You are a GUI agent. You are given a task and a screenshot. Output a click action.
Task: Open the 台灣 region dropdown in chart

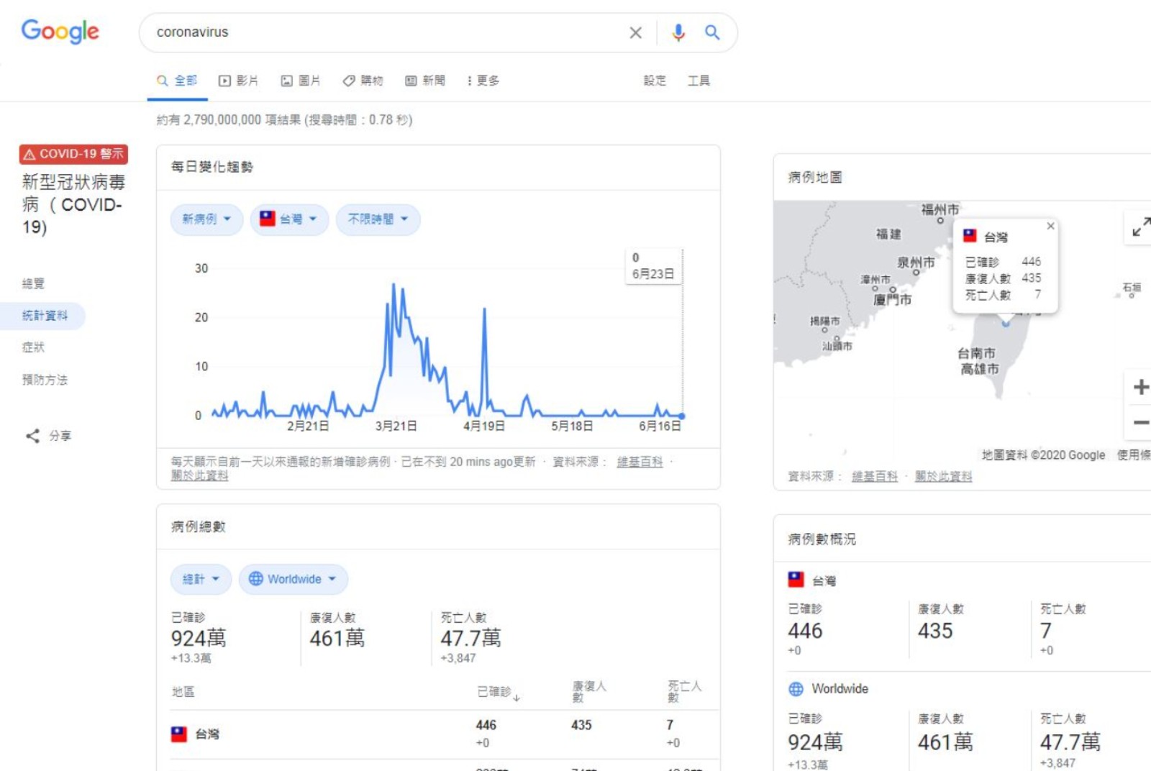coord(289,219)
